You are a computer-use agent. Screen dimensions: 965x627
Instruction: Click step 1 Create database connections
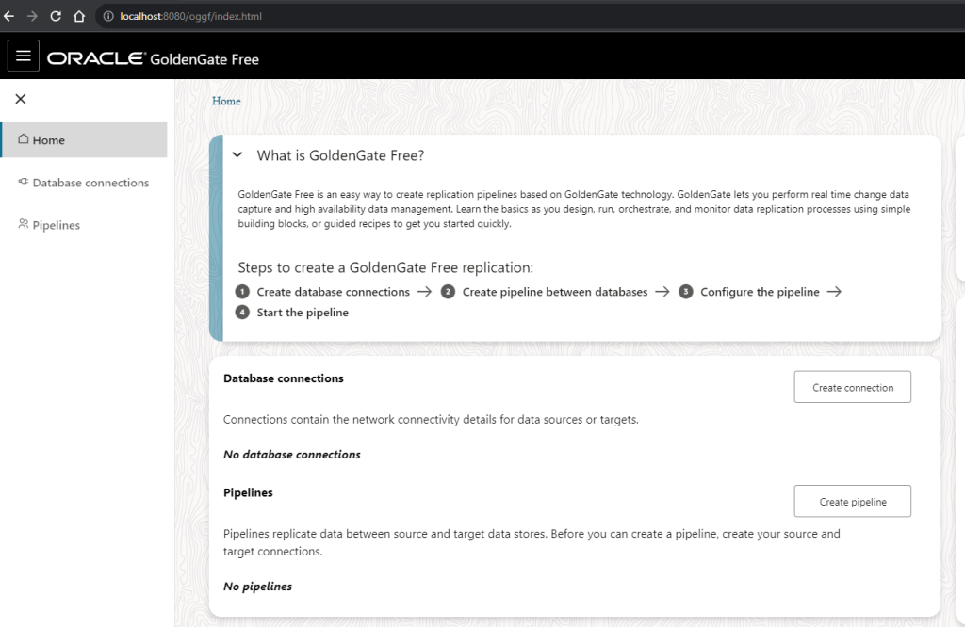click(333, 292)
